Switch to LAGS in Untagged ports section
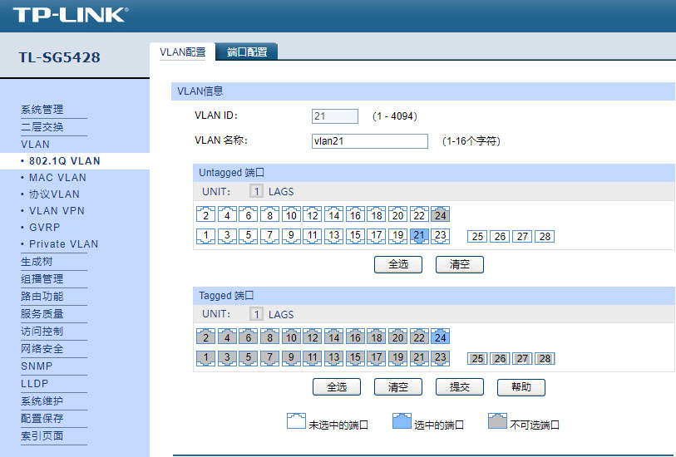This screenshot has height=457, width=676. [x=281, y=192]
